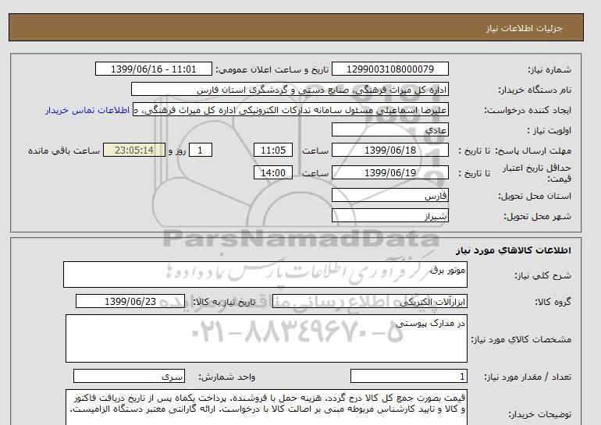Image resolution: width=601 pixels, height=425 pixels.
Task: Click the شهر محل تحویل label
Action: tap(537, 216)
